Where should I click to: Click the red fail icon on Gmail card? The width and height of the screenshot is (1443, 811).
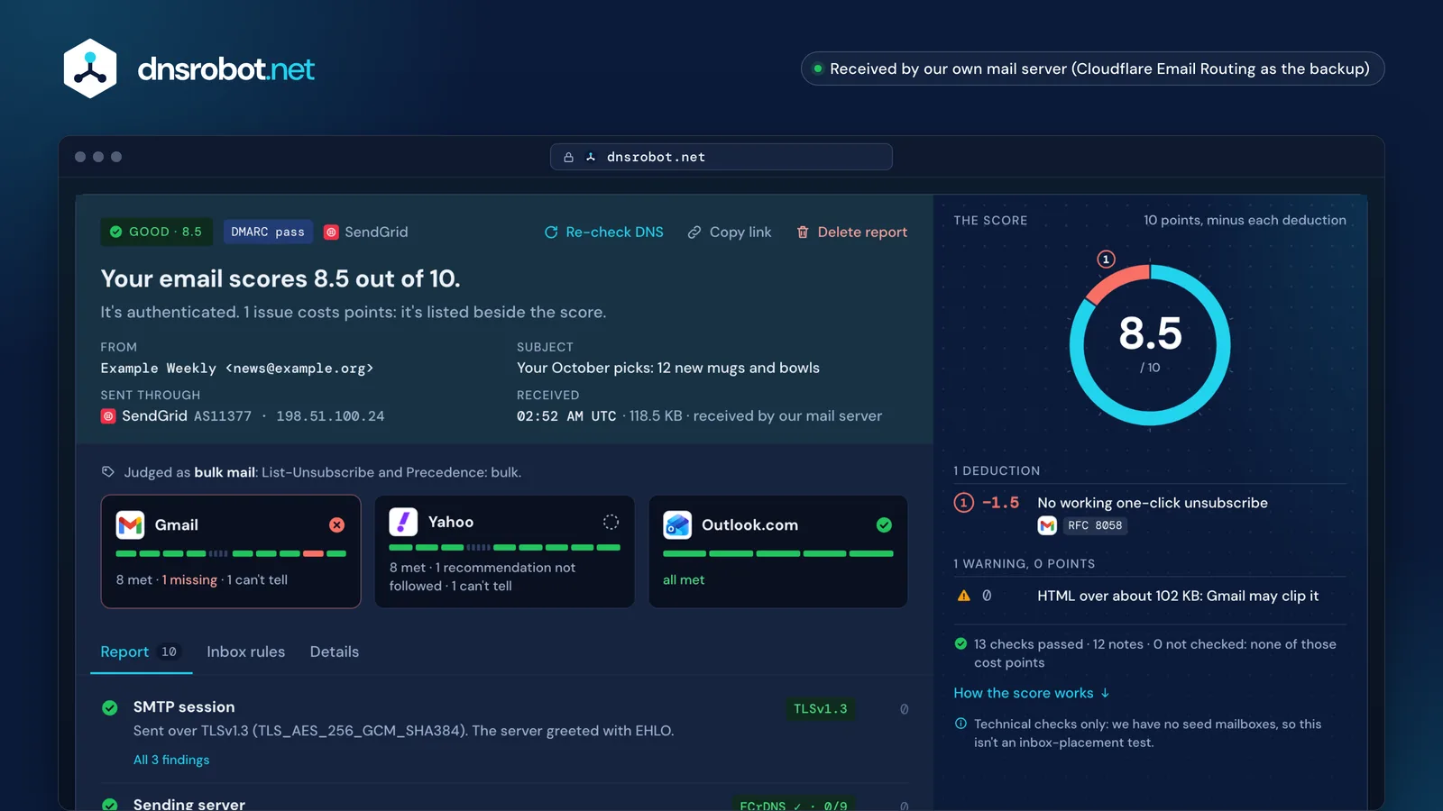point(336,525)
